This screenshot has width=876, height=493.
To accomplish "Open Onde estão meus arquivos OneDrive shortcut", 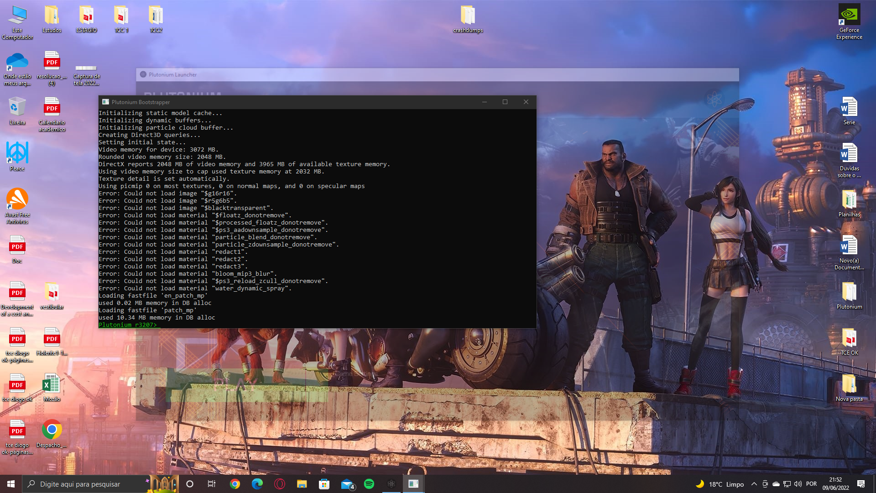I will tap(17, 69).
